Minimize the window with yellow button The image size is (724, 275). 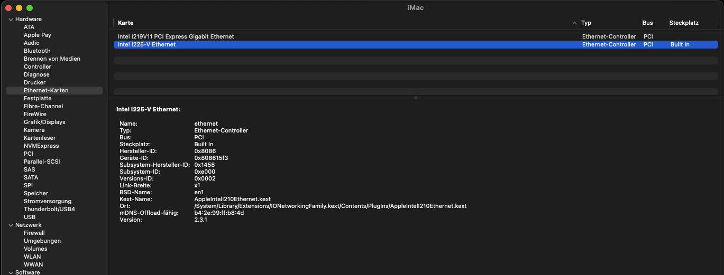point(19,8)
